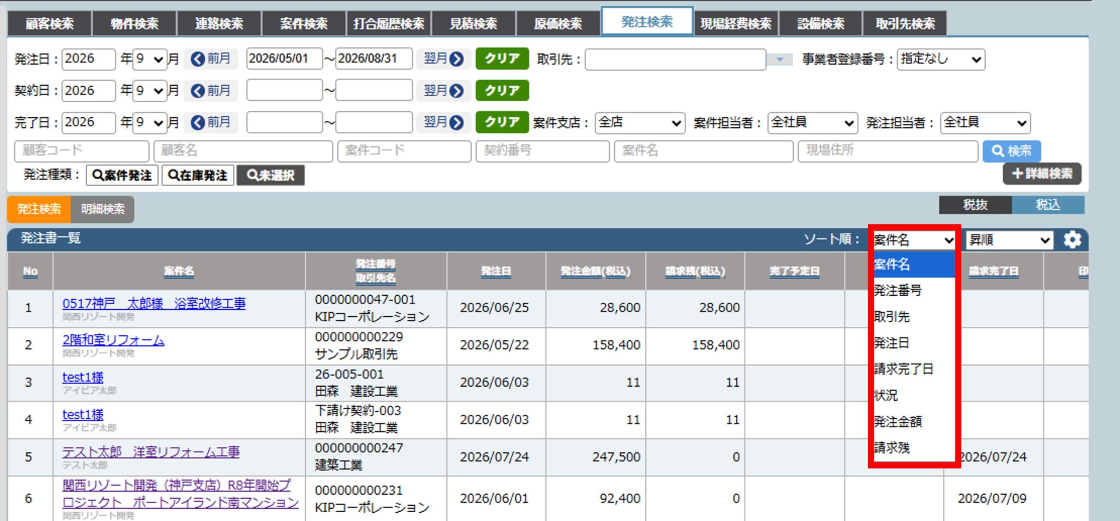1120x521 pixels.
Task: Open the 昇順 sort direction dropdown
Action: (1009, 240)
